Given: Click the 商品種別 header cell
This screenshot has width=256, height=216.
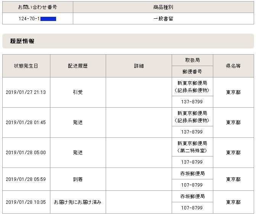Looking at the screenshot, I should click(163, 7).
